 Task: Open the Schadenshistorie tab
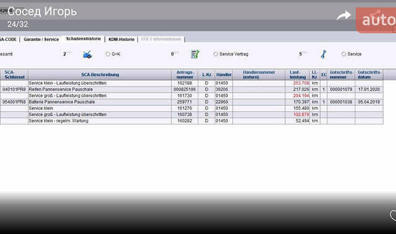pos(84,39)
